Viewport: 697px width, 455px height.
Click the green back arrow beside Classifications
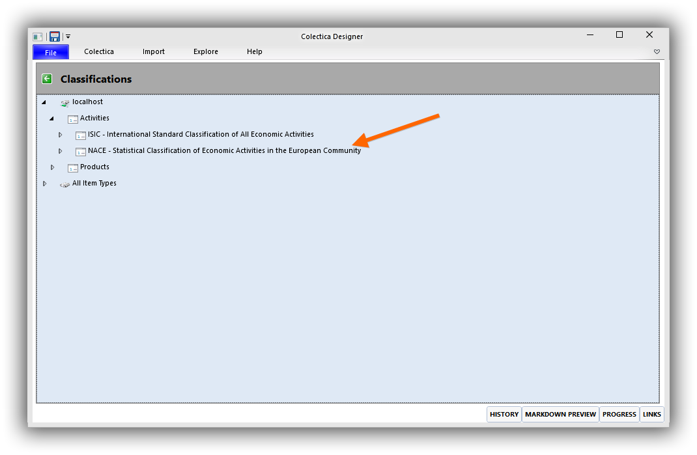[x=47, y=79]
